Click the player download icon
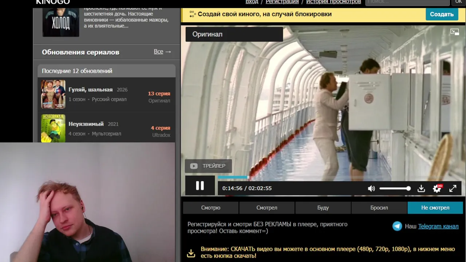 pos(421,188)
